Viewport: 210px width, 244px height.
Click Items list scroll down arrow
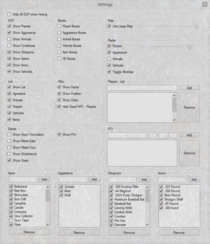48,224
